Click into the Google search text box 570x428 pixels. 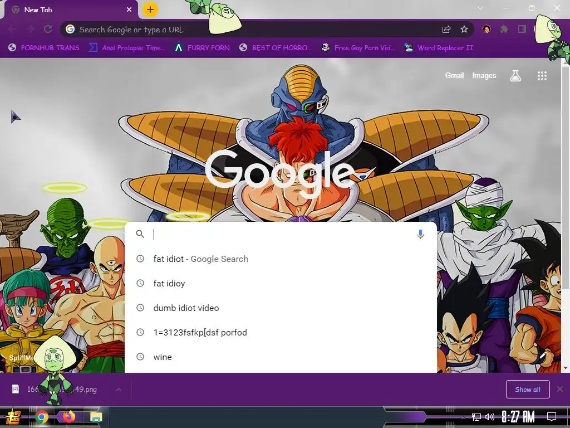click(280, 234)
